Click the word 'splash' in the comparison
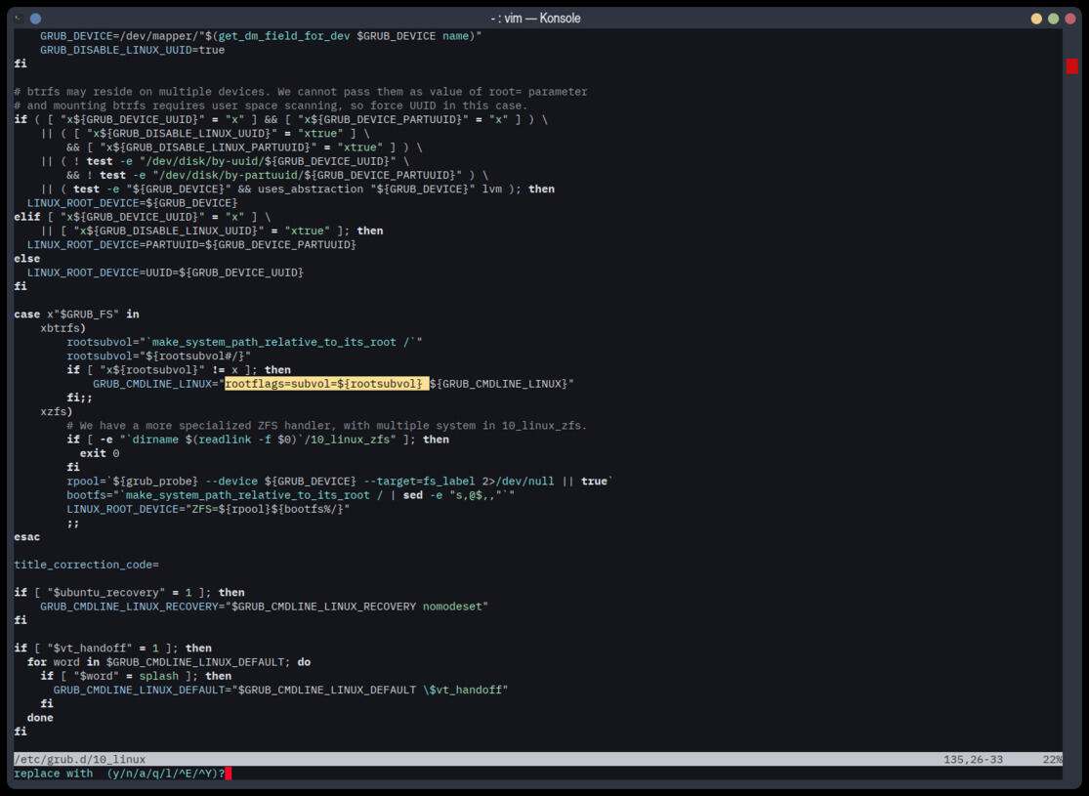Viewport: 1089px width, 796px height. point(159,675)
